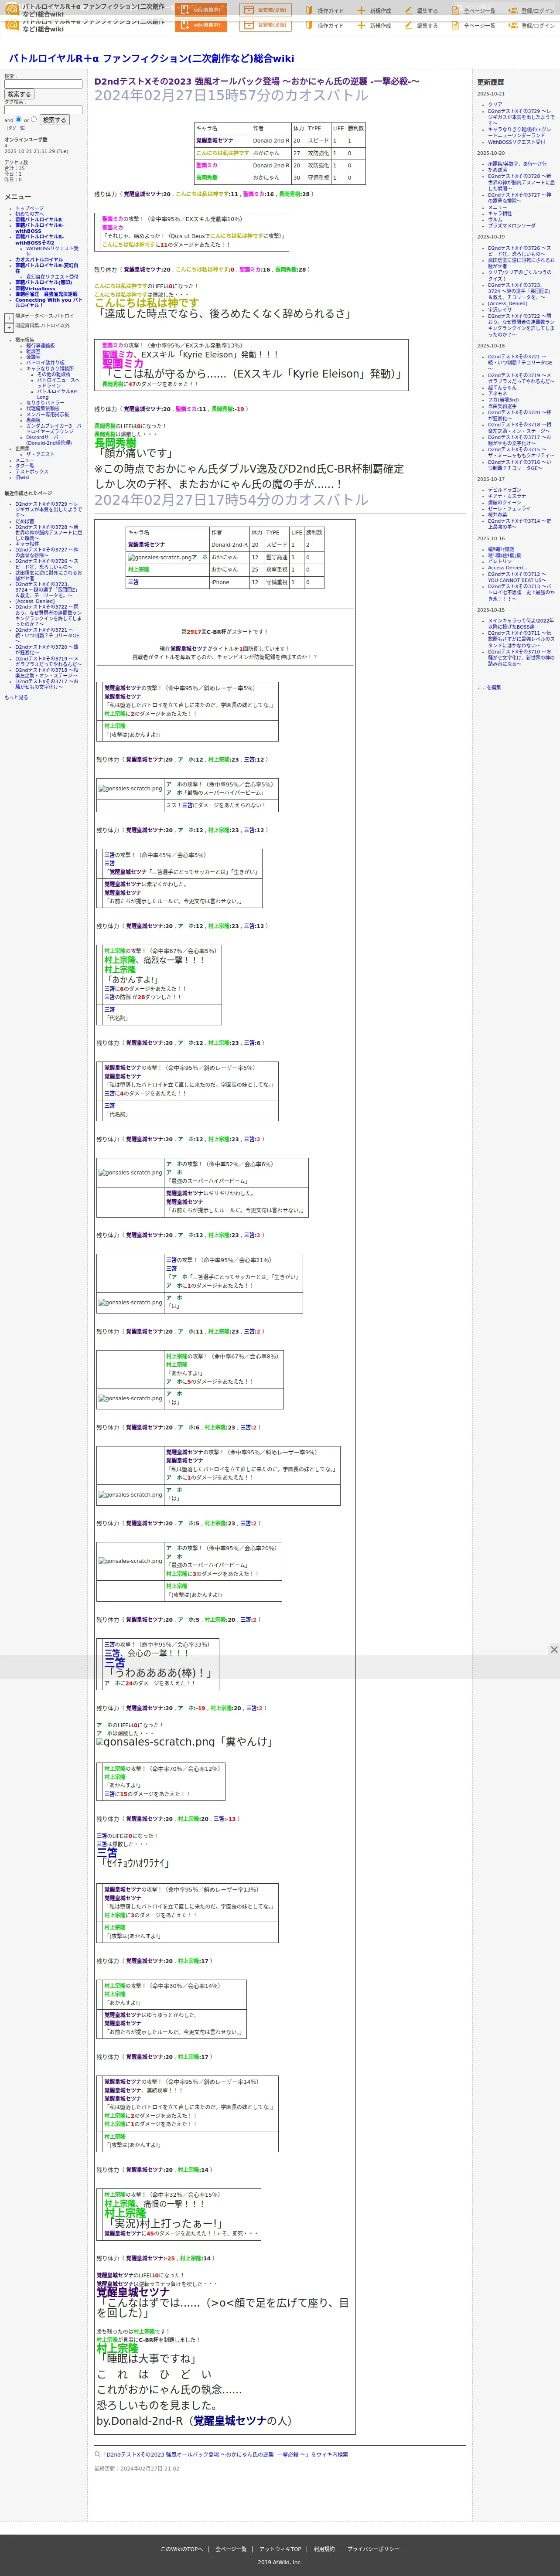The height and width of the screenshot is (2576, 560).
Task: Open 軽行事連絡板 bulletin board link
Action: click(x=40, y=346)
